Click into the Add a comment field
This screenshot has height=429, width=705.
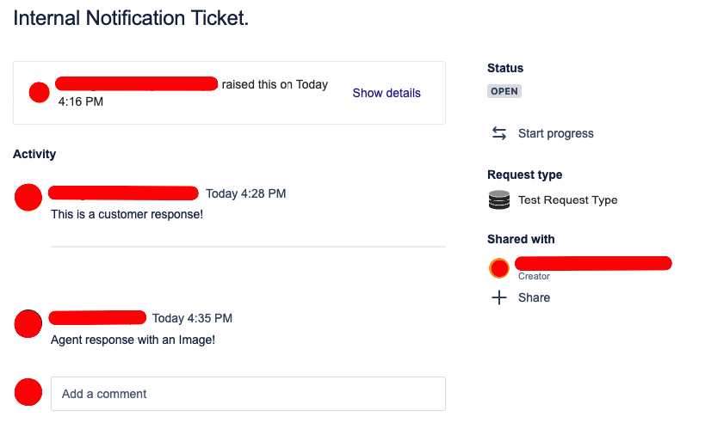tap(248, 394)
